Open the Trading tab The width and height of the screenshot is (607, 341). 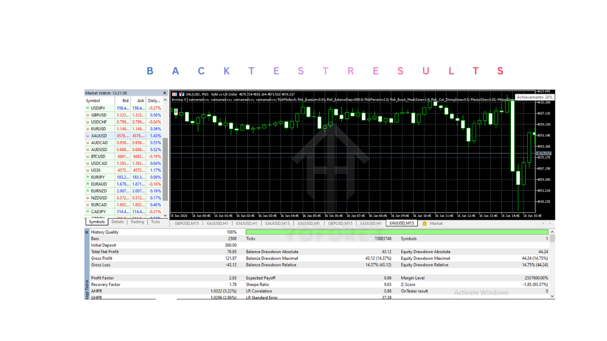[x=137, y=222]
